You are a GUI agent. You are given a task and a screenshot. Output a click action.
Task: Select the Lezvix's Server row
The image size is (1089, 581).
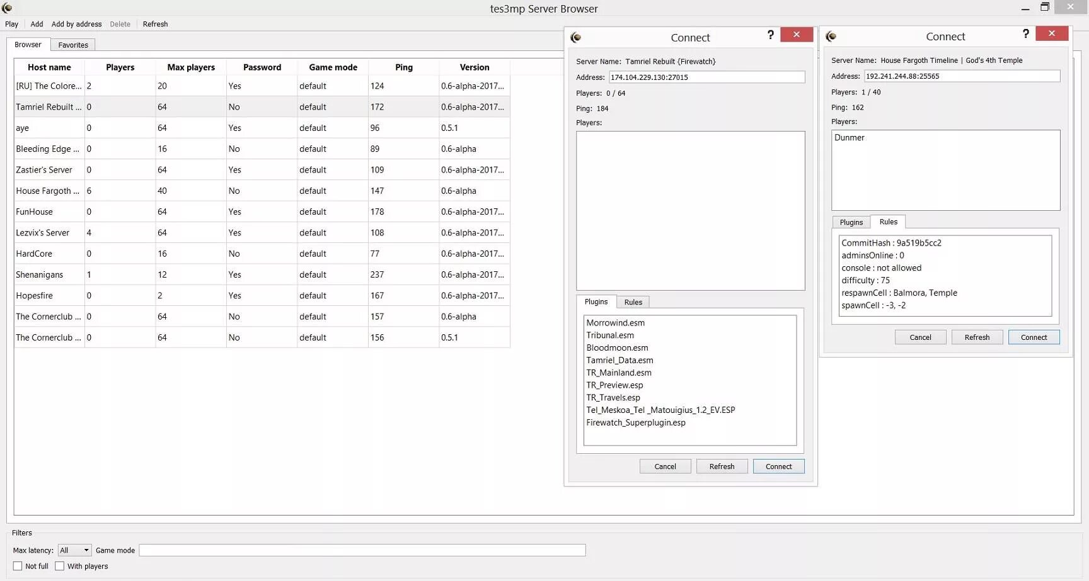262,232
